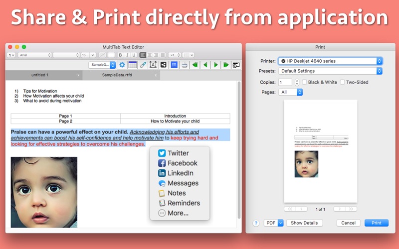Insert a table using the table icon
The width and height of the screenshot is (399, 249).
click(133, 65)
